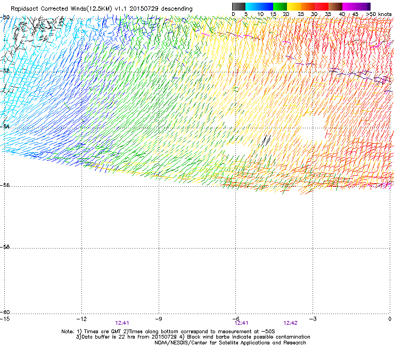Click the legend label '40'
The image size is (394, 346).
coord(342,14)
